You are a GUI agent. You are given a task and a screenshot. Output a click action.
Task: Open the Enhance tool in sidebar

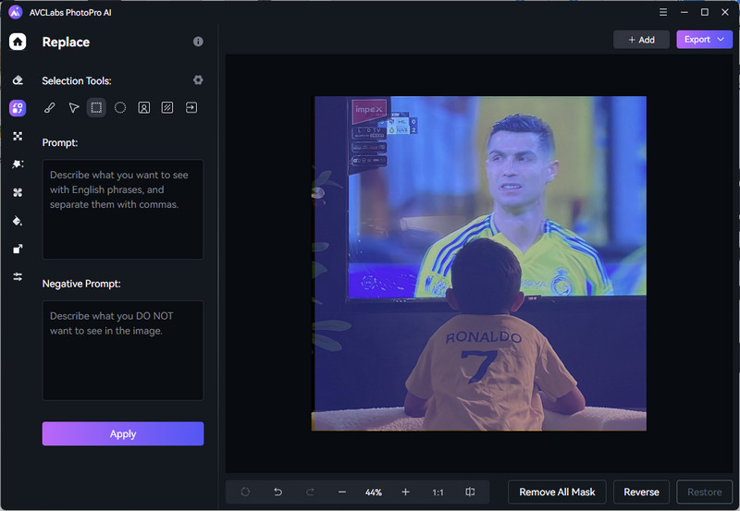tap(18, 136)
